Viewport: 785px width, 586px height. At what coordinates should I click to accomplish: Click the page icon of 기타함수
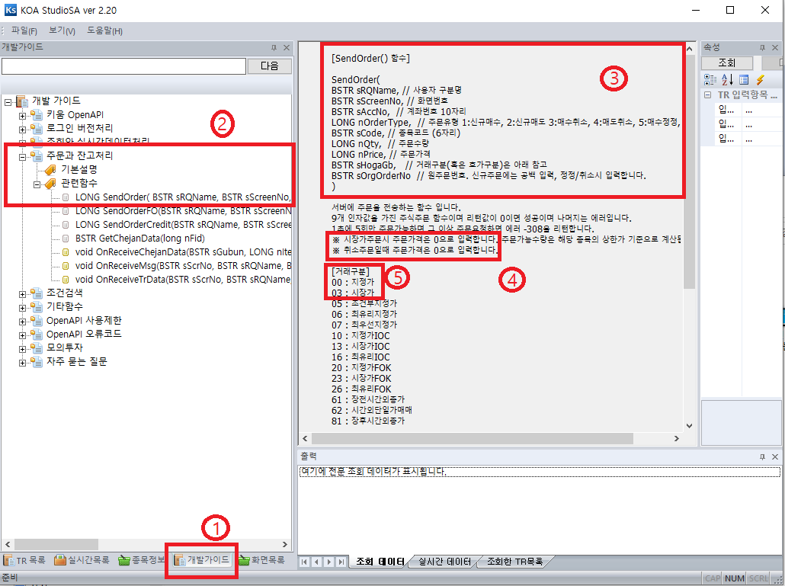37,307
